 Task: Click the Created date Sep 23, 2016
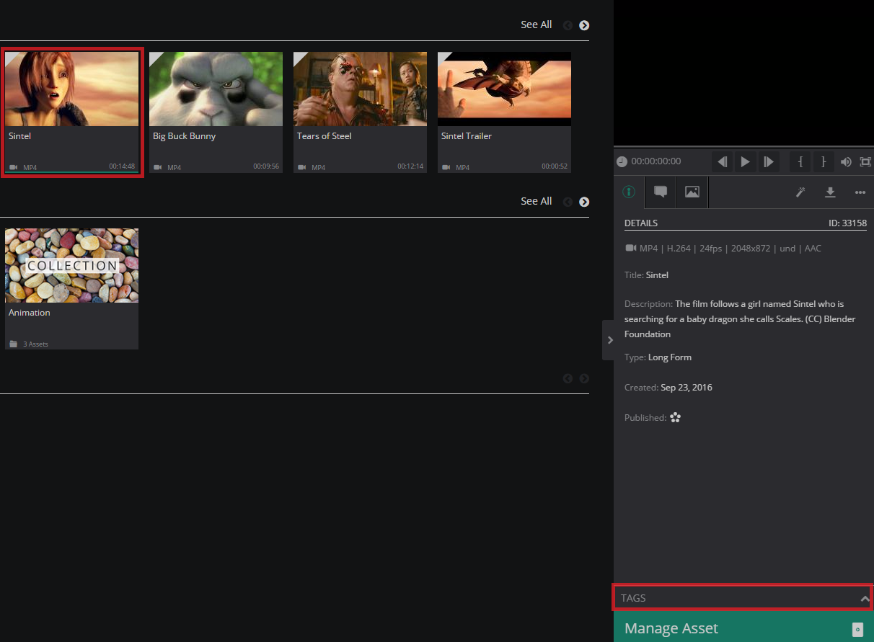click(687, 388)
